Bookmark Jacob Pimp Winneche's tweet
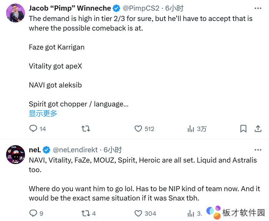The image size is (269, 221). click(x=243, y=129)
